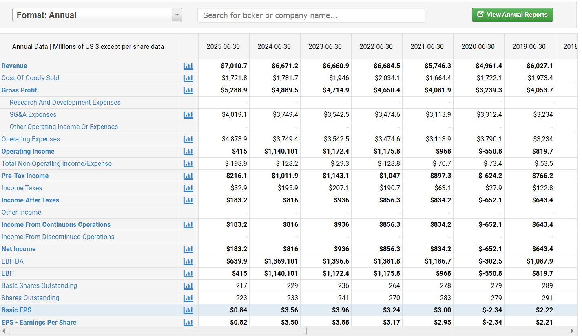Open chart icon for Shares Outstanding row
Viewport: 582px width, 336px height.
(188, 298)
